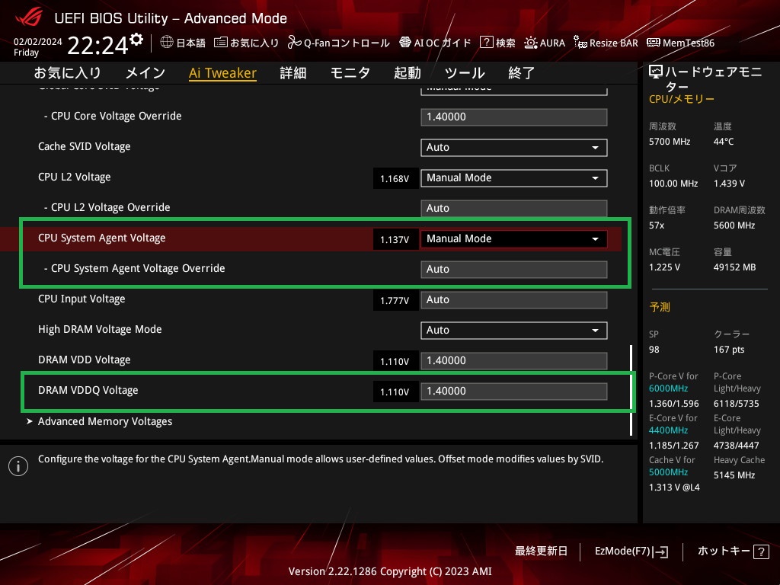Screen dimensions: 780x585
Task: Open AI OC guide icon
Action: click(405, 43)
